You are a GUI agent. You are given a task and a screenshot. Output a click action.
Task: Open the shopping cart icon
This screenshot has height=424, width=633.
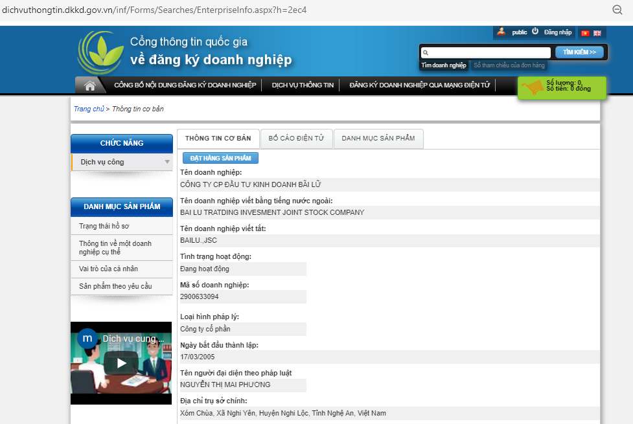tap(532, 88)
